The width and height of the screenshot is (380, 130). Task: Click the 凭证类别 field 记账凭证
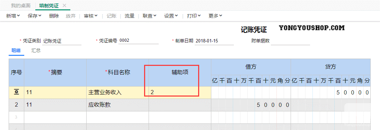coord(62,41)
